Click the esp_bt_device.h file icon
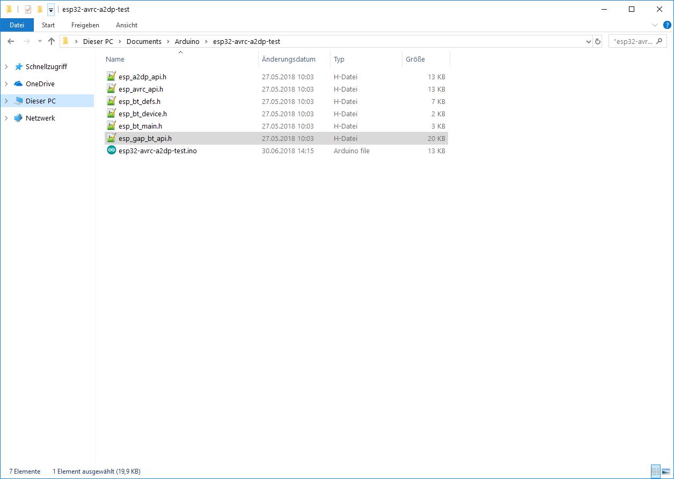Image resolution: width=674 pixels, height=479 pixels. point(112,114)
